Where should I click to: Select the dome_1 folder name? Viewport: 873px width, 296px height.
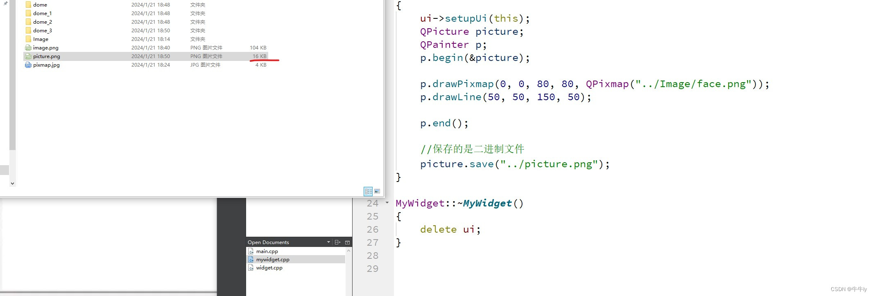(43, 13)
